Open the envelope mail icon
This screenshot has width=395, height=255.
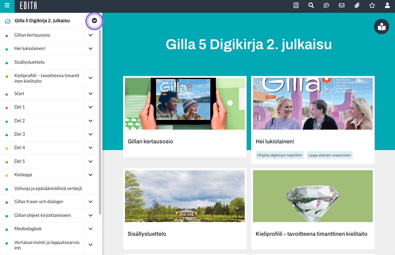coord(342,5)
